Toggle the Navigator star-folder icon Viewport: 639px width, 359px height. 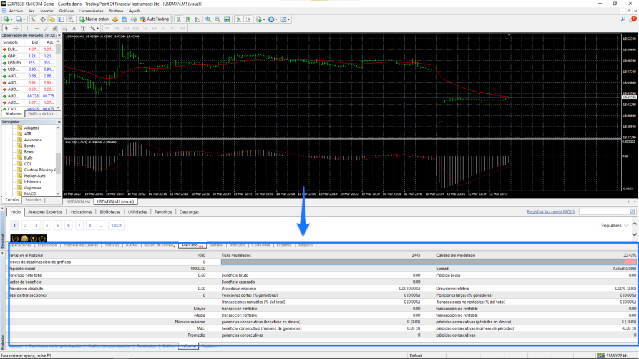[52, 19]
